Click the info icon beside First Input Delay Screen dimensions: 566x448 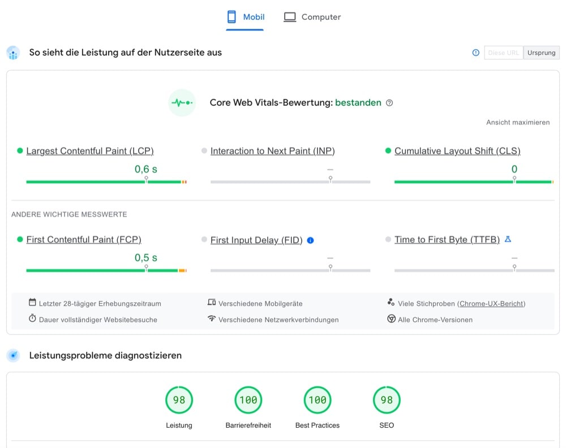[x=310, y=240]
